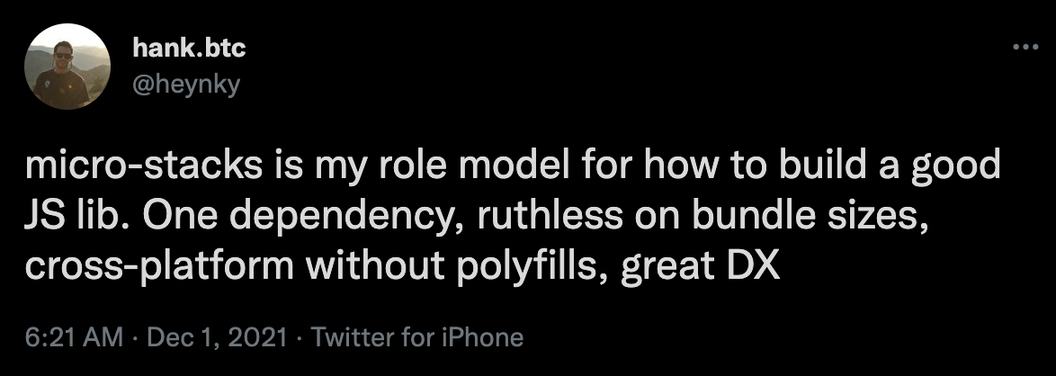Click the hank.btc profile avatar photo
Viewport: 1056px width, 376px height.
(x=67, y=67)
